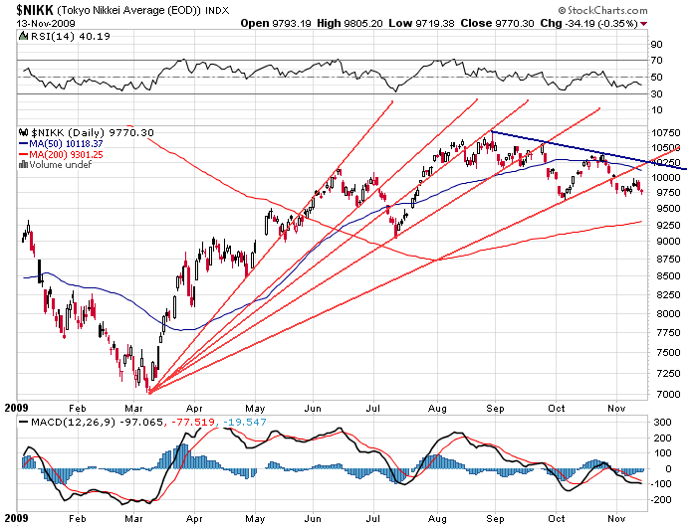This screenshot has height=527, width=697.
Task: Click the candlestick icon beside $NIKK (Daily)
Action: pos(24,132)
